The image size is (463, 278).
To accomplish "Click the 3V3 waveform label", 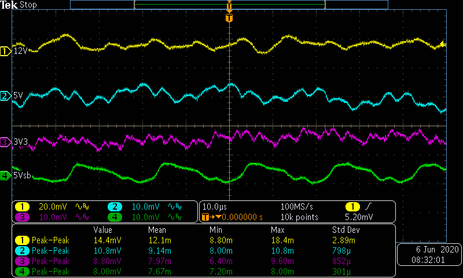I will (20, 142).
